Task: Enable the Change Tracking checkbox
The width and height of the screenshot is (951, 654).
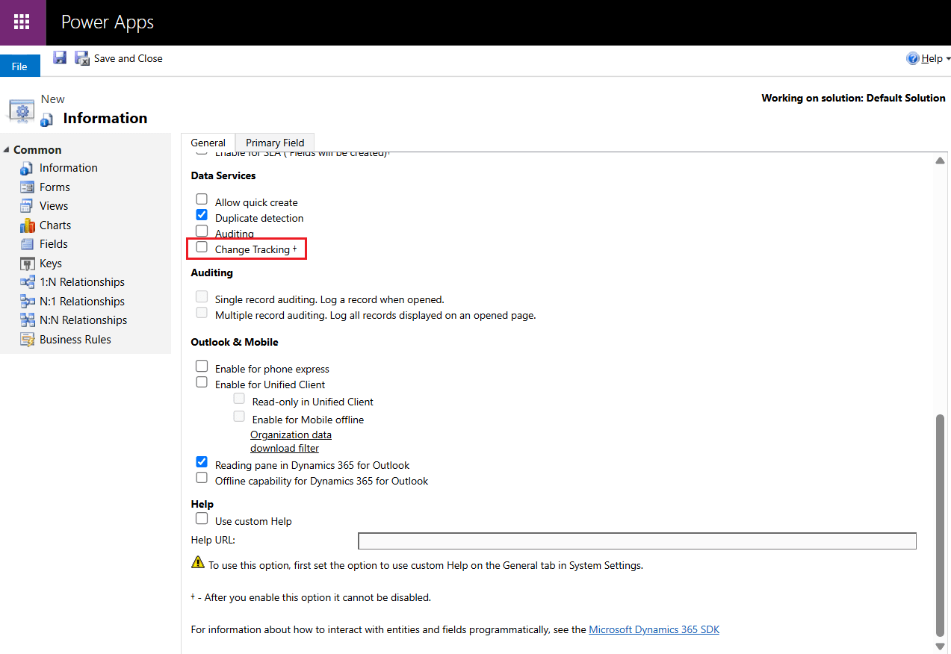Action: click(202, 247)
